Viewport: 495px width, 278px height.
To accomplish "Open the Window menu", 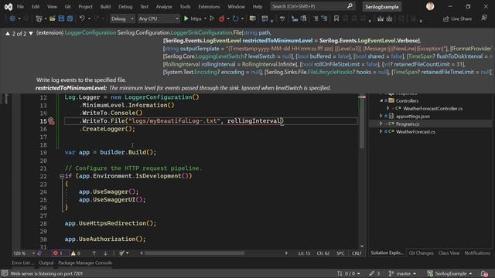I will (236, 6).
